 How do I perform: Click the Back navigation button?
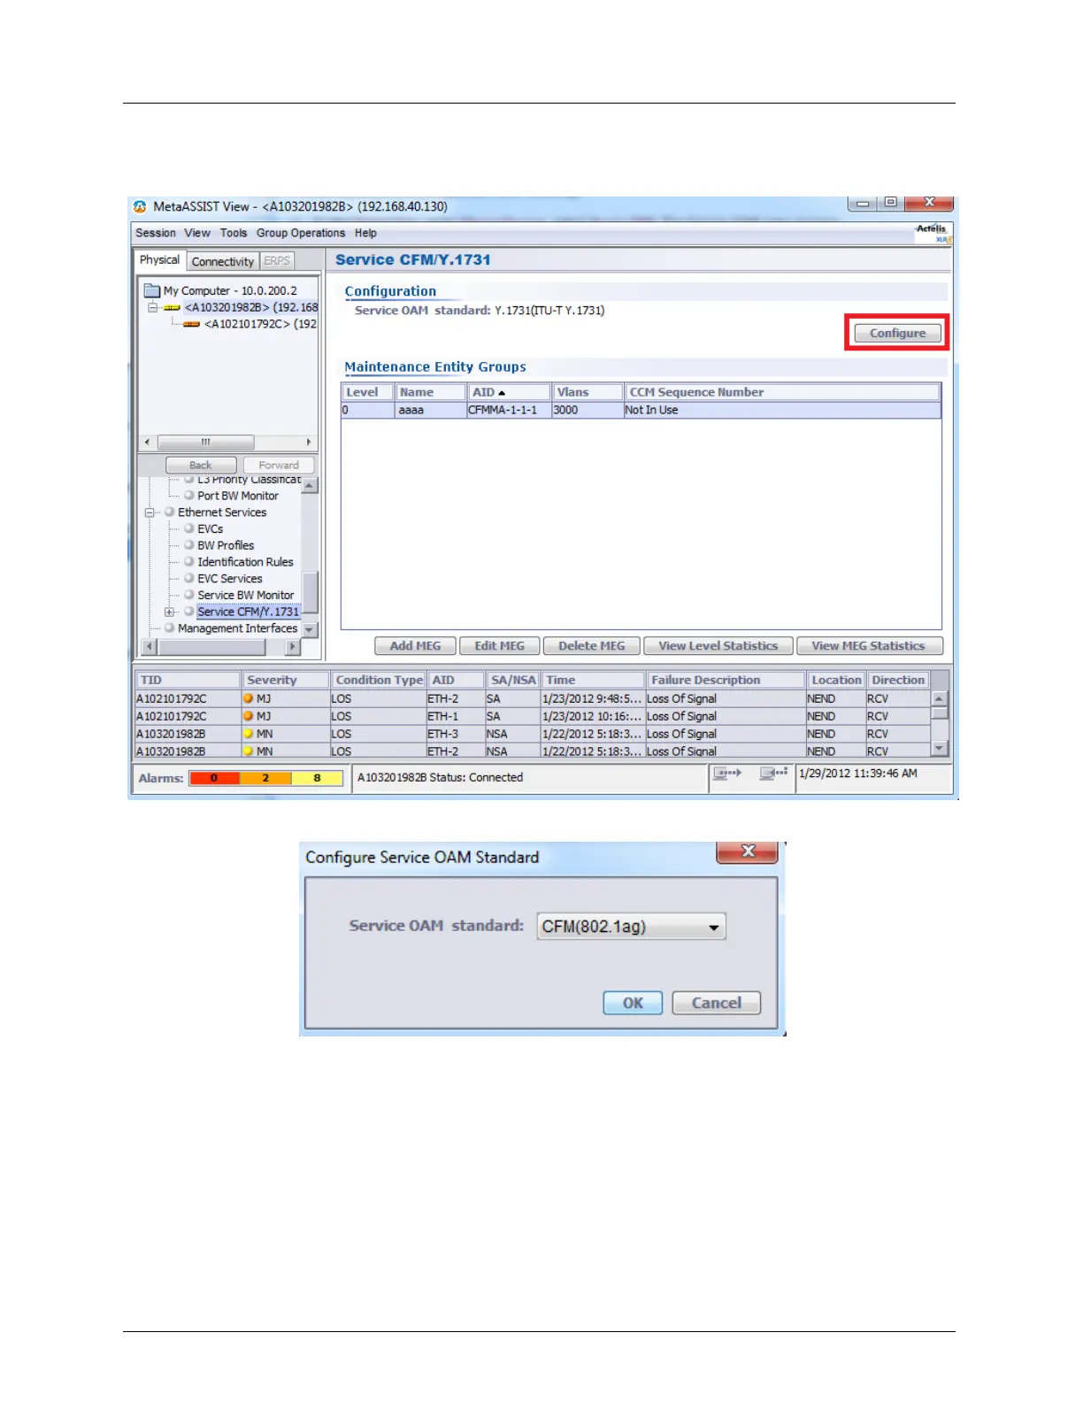tap(201, 465)
